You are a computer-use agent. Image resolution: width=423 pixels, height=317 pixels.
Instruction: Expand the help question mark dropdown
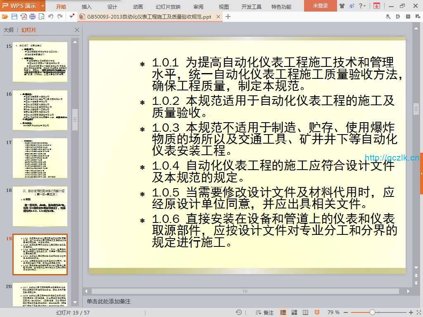[363, 6]
